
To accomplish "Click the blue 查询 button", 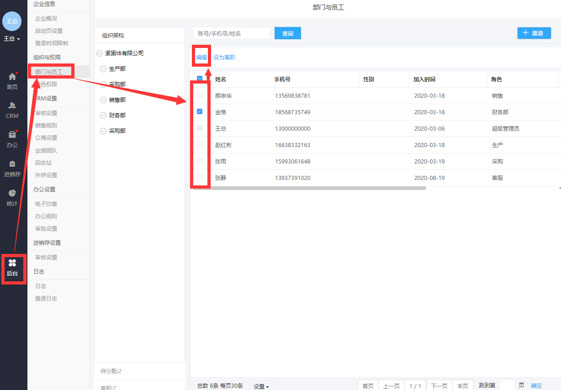I will pyautogui.click(x=288, y=33).
